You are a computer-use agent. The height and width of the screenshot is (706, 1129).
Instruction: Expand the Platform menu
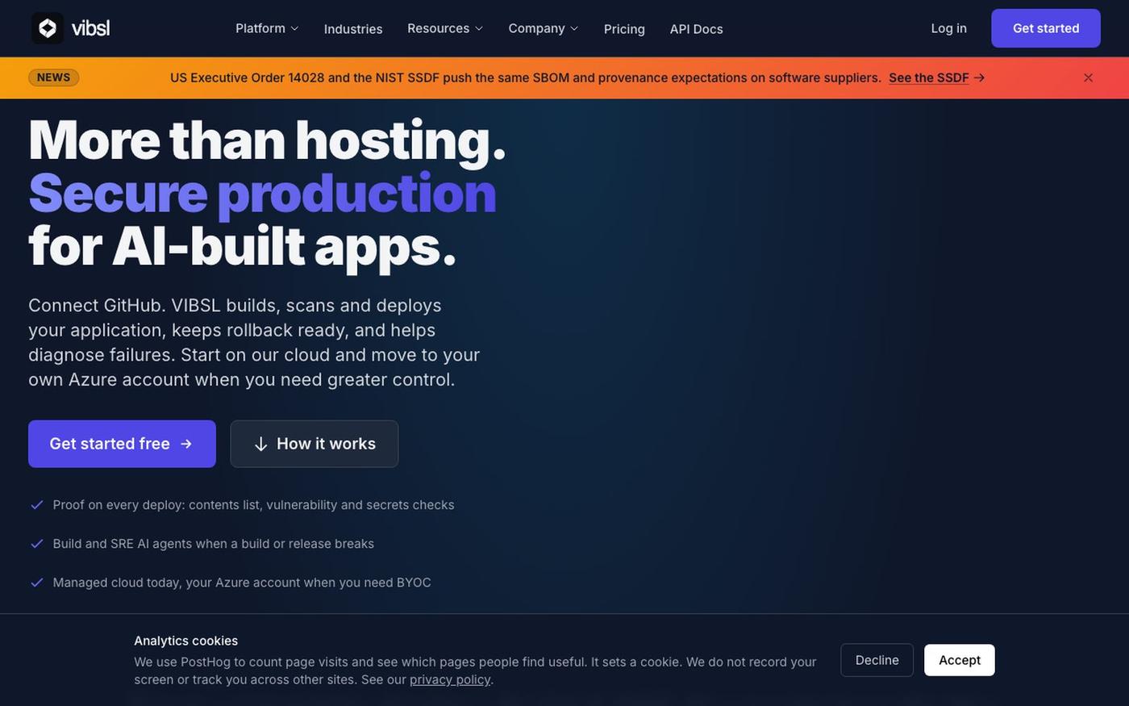point(267,28)
